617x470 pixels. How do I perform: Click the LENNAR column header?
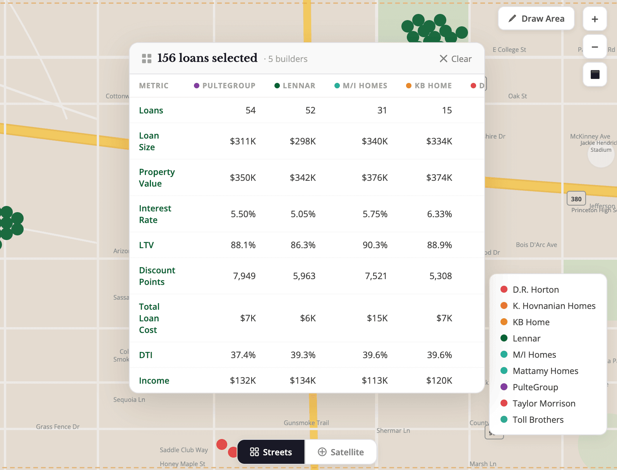click(x=295, y=86)
